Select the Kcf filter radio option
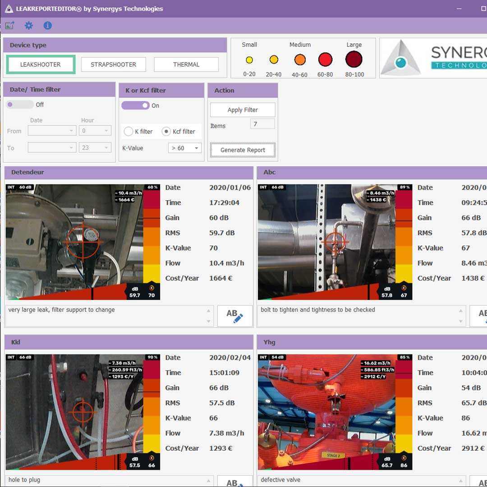Image resolution: width=487 pixels, height=487 pixels. click(166, 132)
